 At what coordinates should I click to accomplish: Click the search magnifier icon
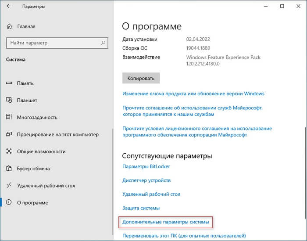(103, 43)
